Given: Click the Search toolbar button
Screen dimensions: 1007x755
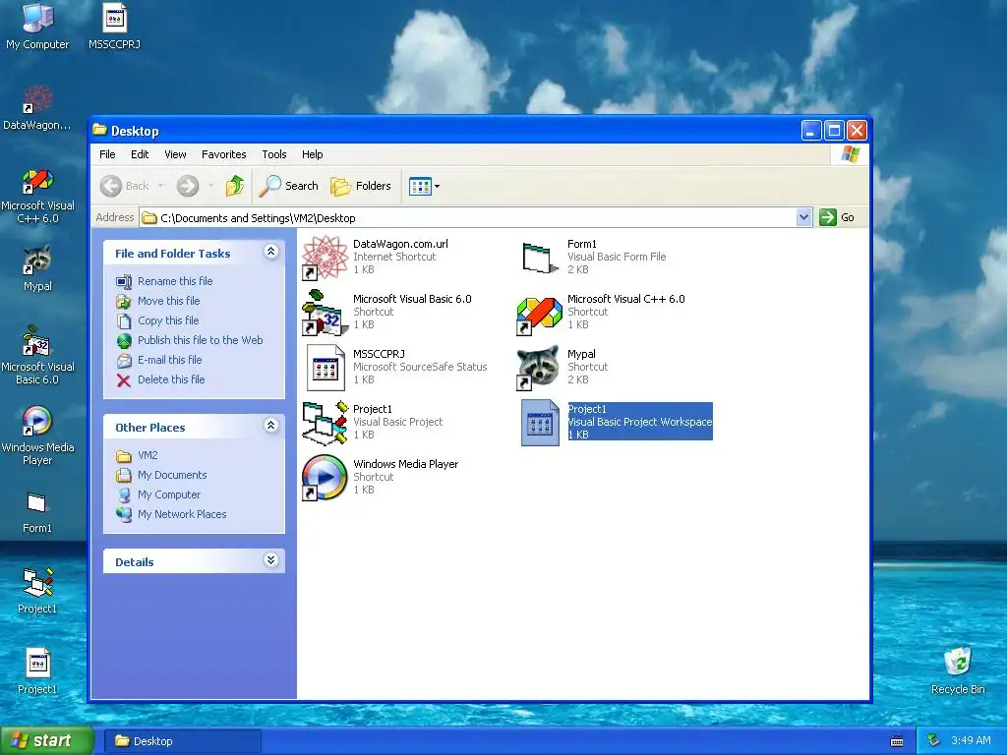Looking at the screenshot, I should pyautogui.click(x=289, y=186).
